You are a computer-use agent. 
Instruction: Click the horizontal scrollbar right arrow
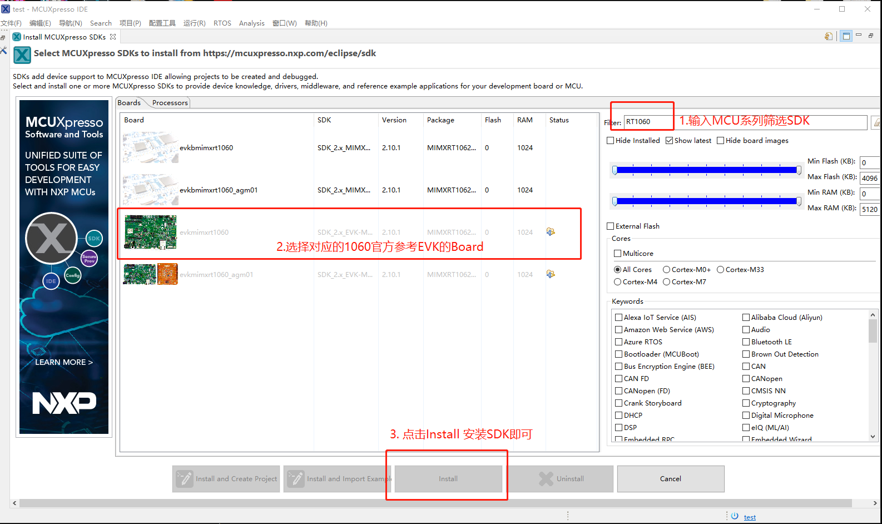coord(875,503)
